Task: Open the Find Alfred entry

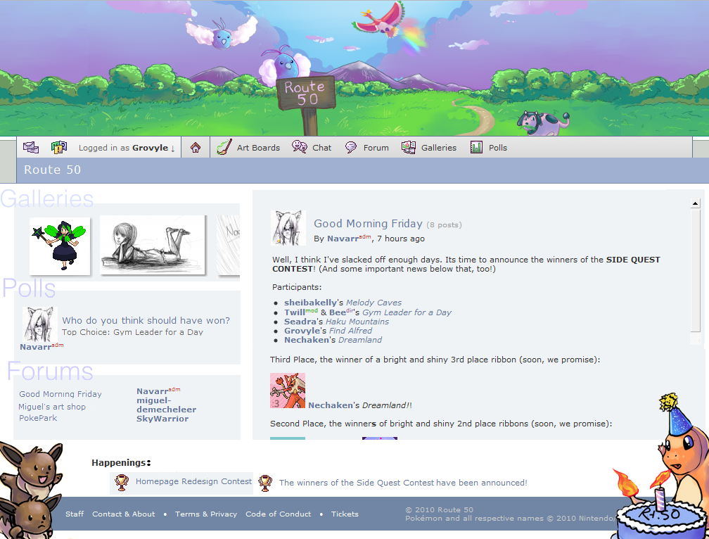Action: (x=350, y=331)
